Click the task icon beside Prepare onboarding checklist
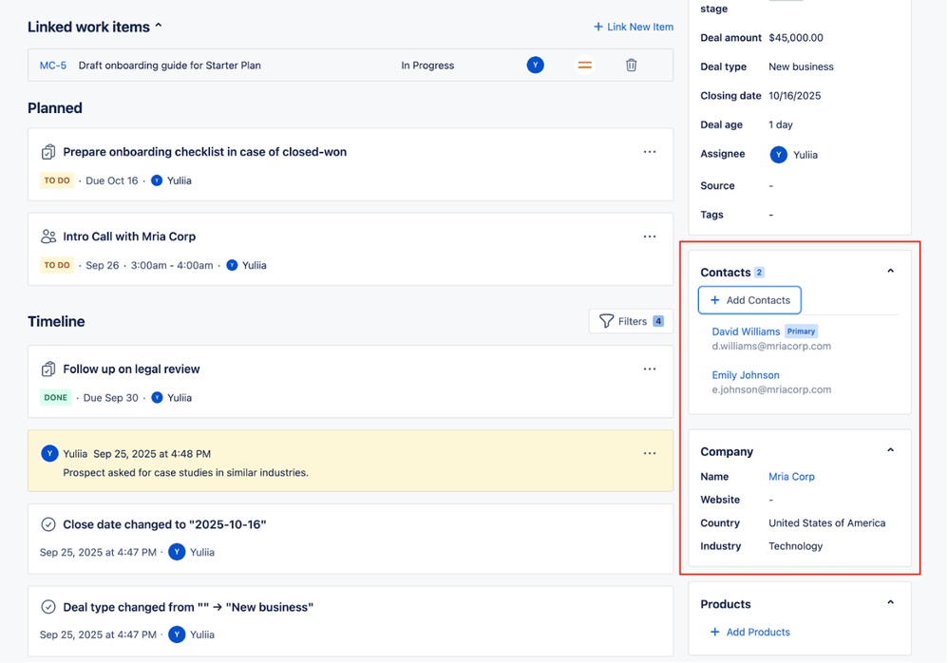The height and width of the screenshot is (663, 948). [x=48, y=152]
